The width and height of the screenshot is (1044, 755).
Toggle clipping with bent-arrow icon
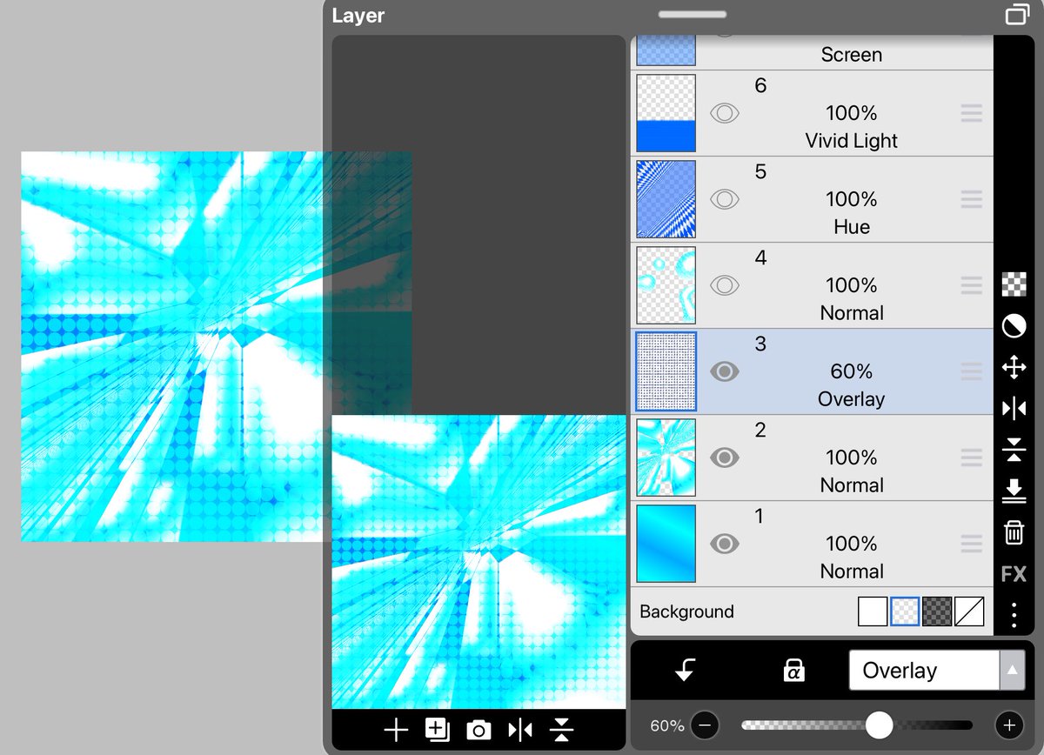click(686, 670)
